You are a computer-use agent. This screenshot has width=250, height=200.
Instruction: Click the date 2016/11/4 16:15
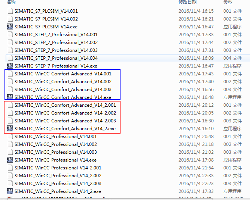click(196, 11)
